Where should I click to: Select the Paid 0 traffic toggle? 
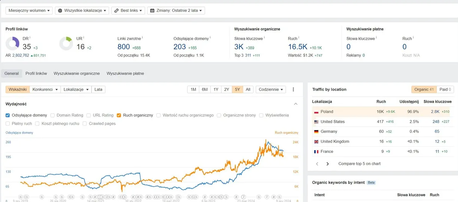tap(445, 89)
